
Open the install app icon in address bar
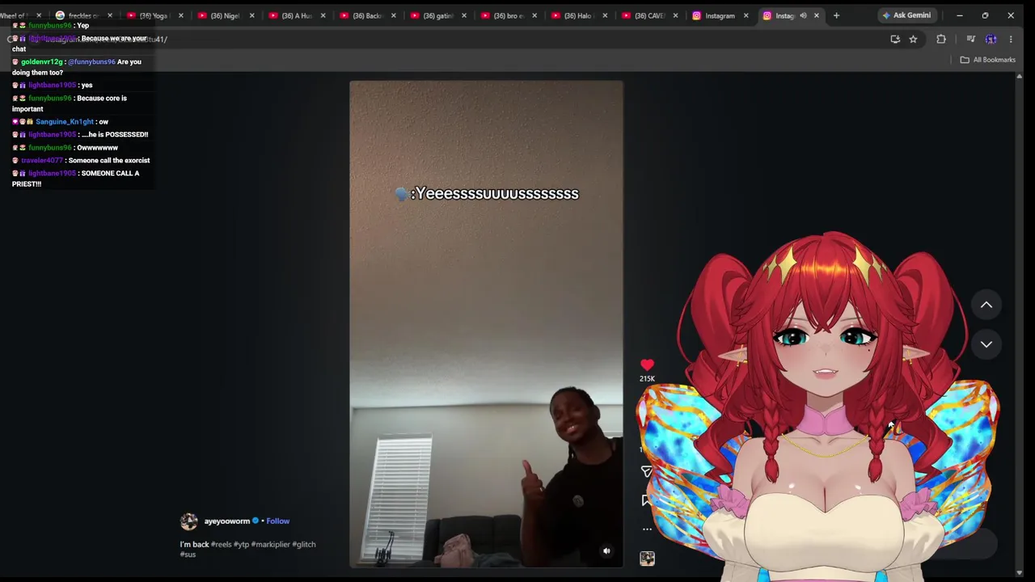[895, 39]
